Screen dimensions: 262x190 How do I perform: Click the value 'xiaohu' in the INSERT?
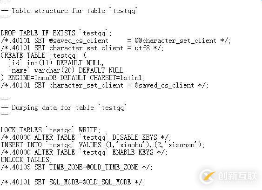[x=132, y=145]
